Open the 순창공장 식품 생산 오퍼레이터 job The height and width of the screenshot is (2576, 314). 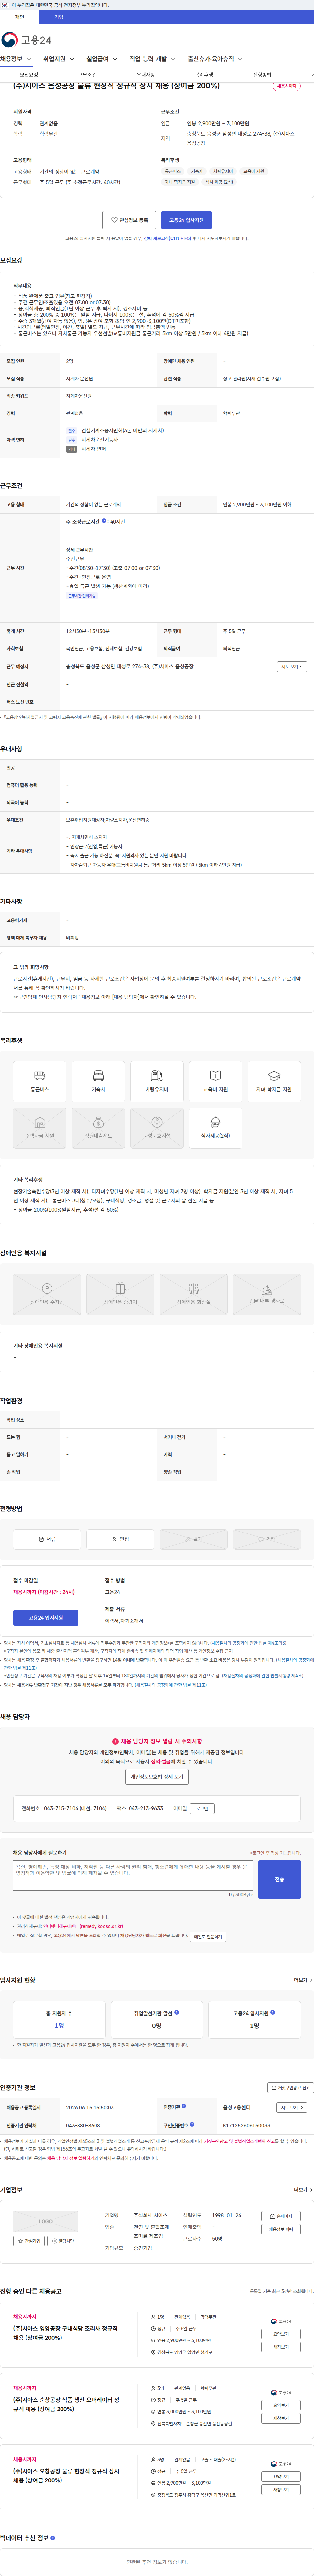(66, 2404)
